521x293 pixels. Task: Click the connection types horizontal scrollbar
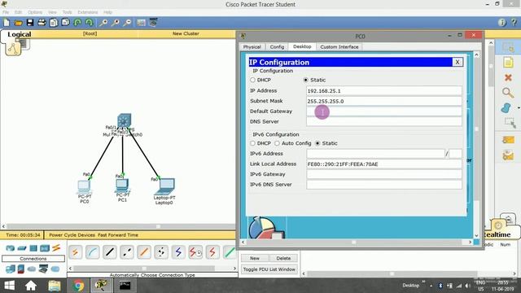(152, 268)
